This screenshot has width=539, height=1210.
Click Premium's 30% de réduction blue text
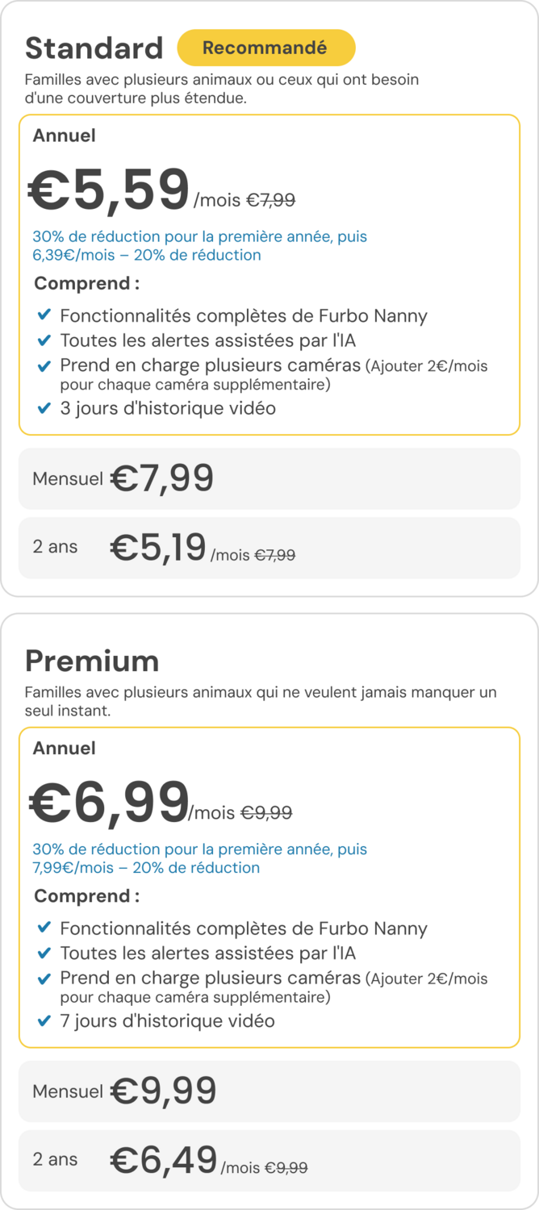point(198,858)
